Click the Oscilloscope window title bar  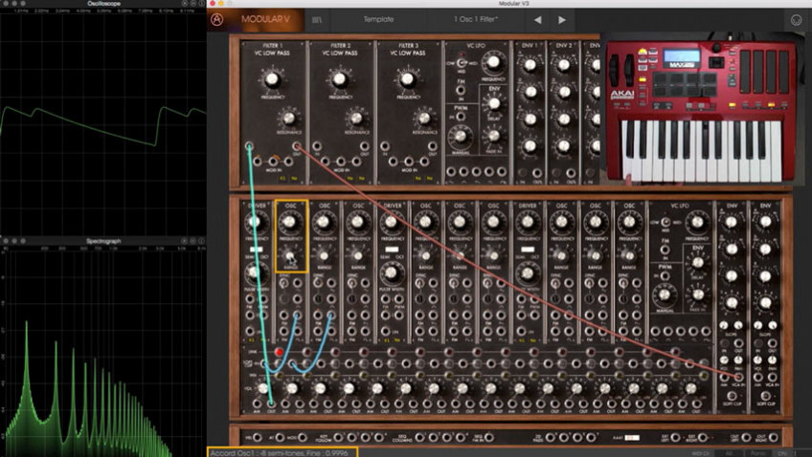pyautogui.click(x=102, y=3)
